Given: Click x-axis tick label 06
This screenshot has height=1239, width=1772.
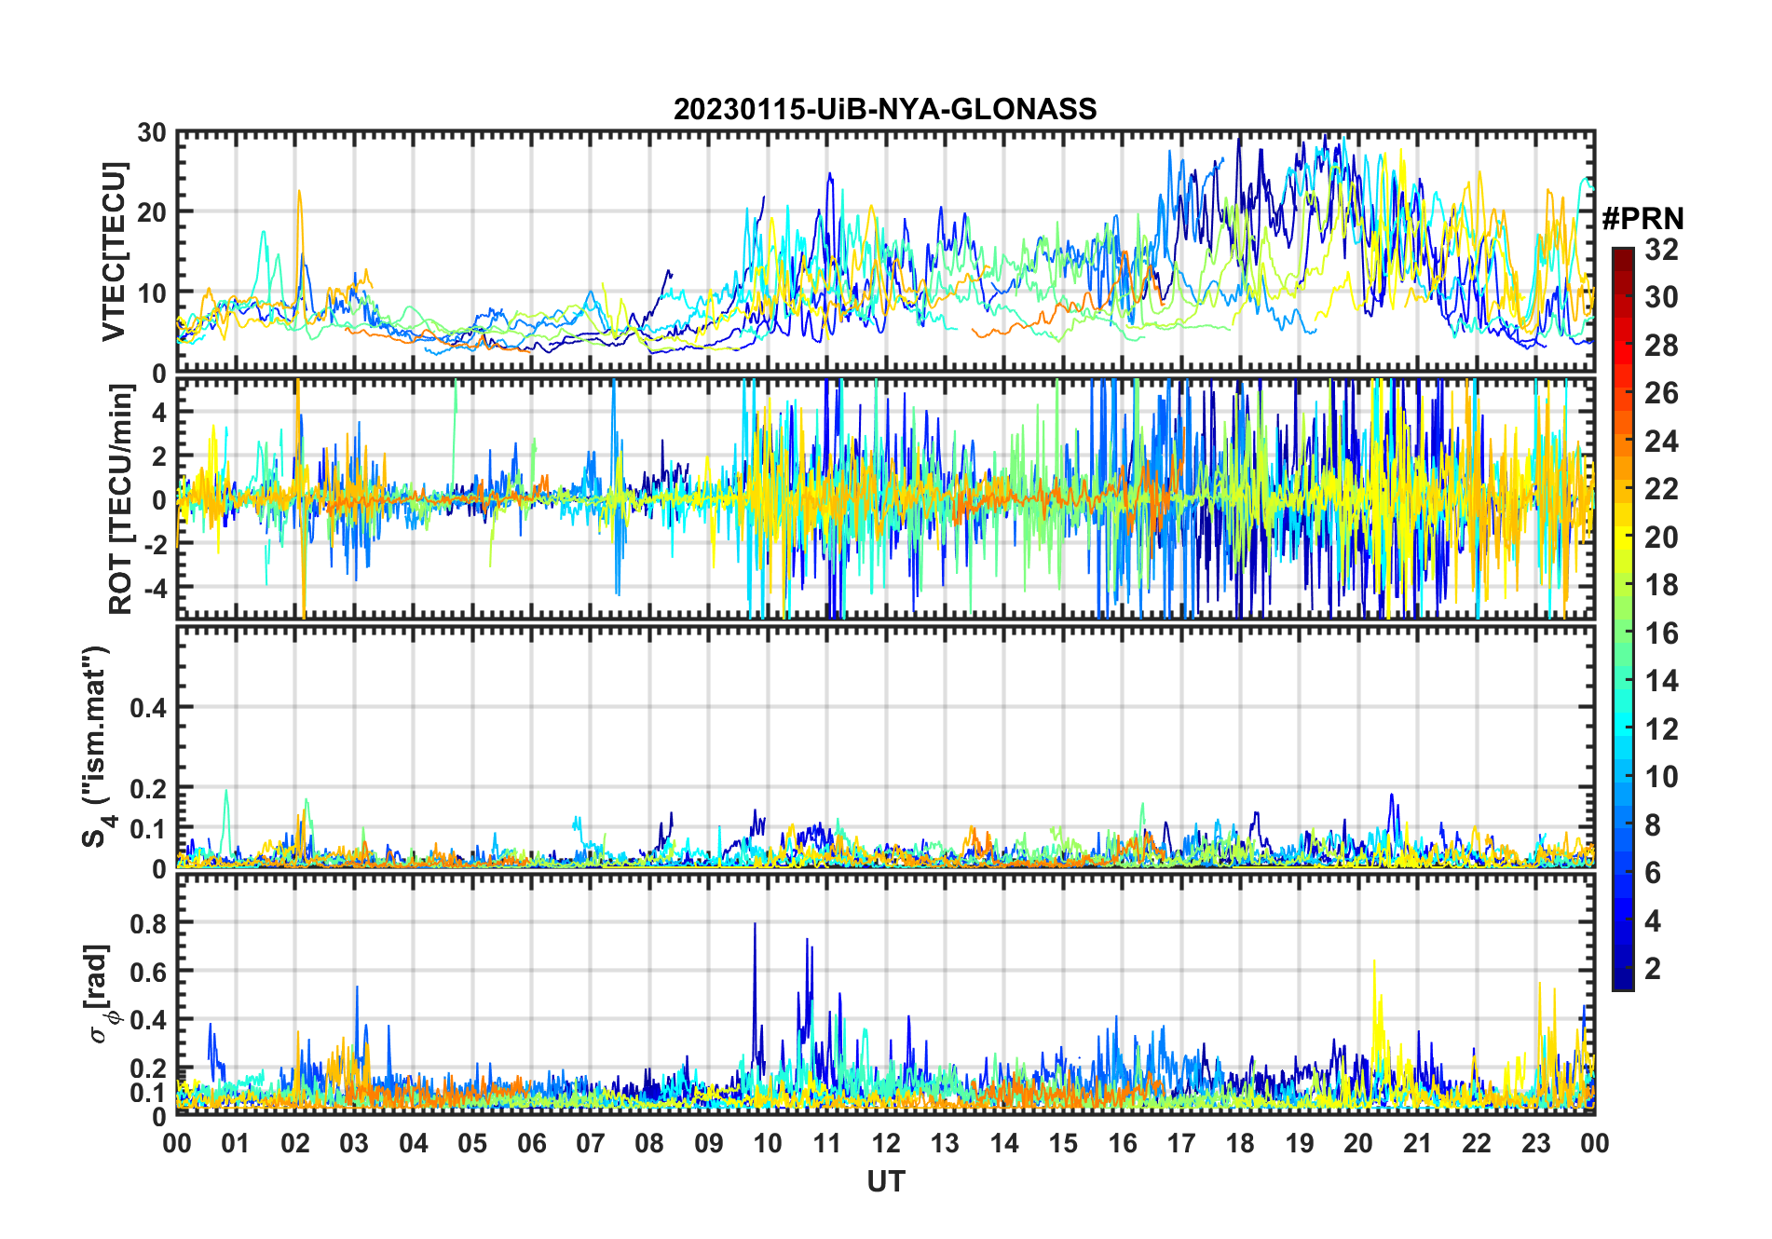Looking at the screenshot, I should point(532,1143).
